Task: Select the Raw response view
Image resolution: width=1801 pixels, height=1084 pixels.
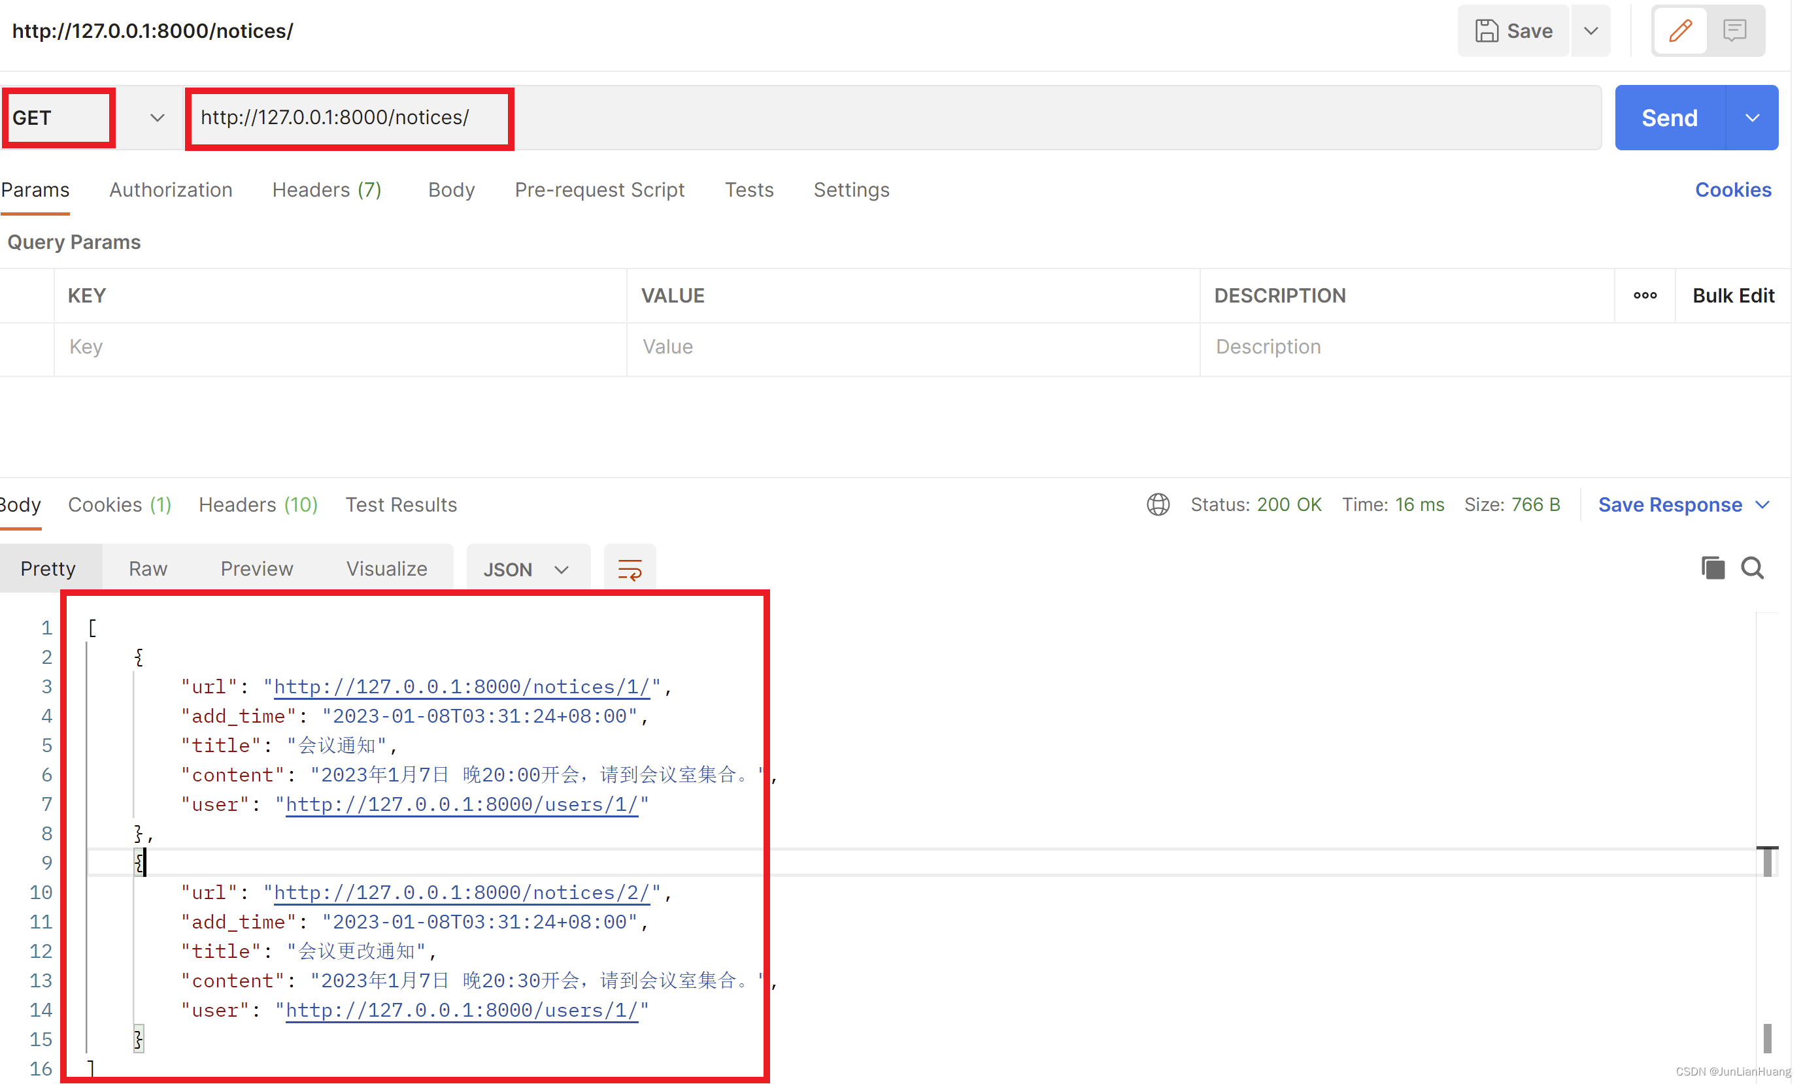Action: (x=148, y=566)
